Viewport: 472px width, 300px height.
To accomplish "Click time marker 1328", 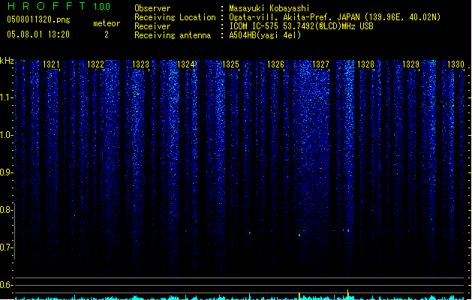I will coord(365,64).
